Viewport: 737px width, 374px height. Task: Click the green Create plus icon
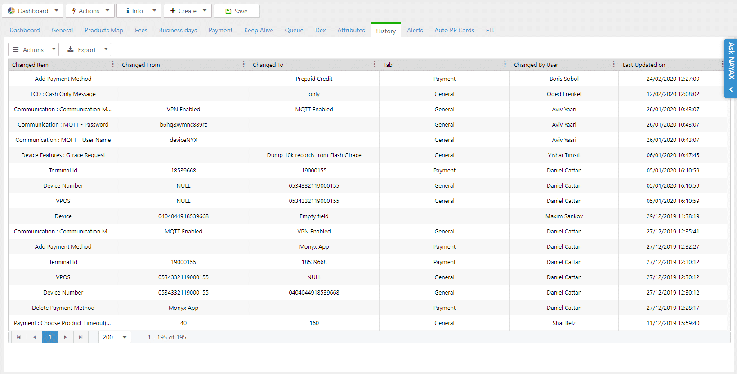pyautogui.click(x=173, y=11)
